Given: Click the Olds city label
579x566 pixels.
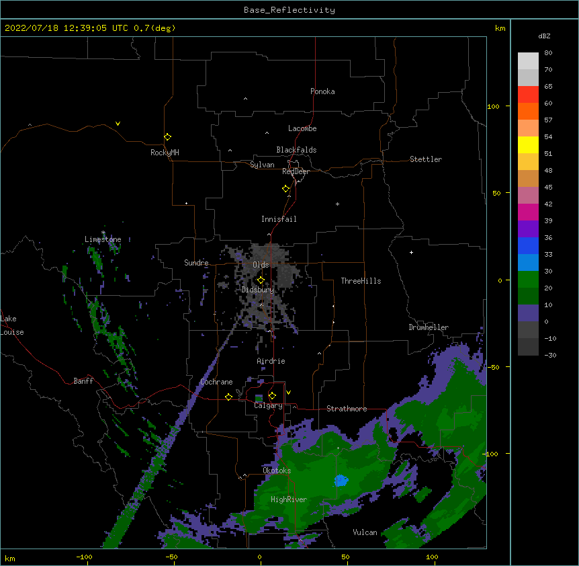Looking at the screenshot, I should (x=261, y=265).
